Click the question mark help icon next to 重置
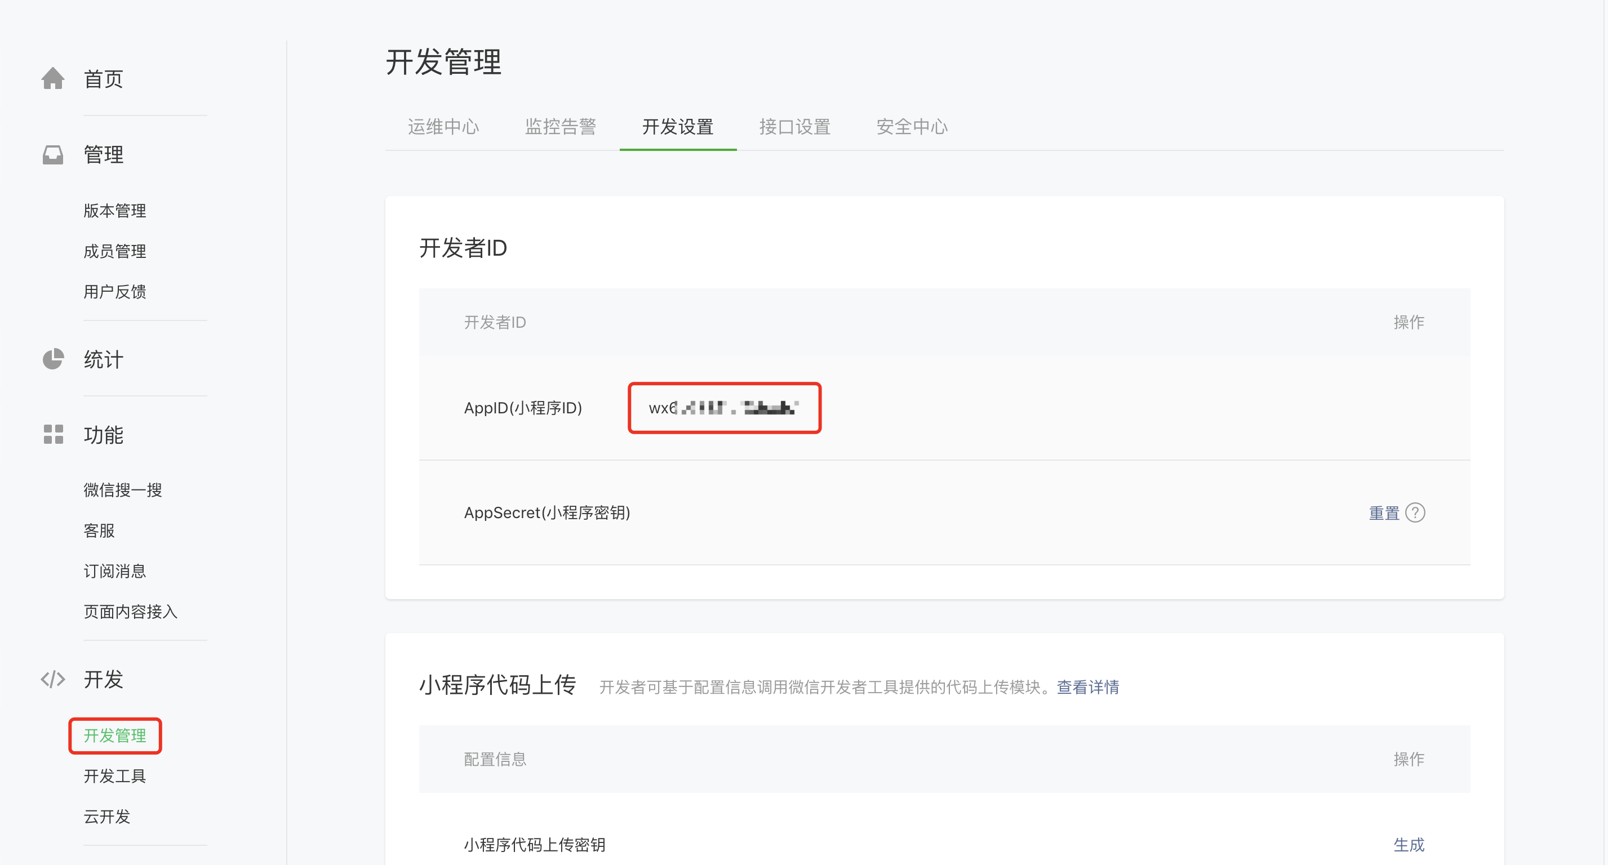Viewport: 1608px width, 865px height. click(1415, 513)
